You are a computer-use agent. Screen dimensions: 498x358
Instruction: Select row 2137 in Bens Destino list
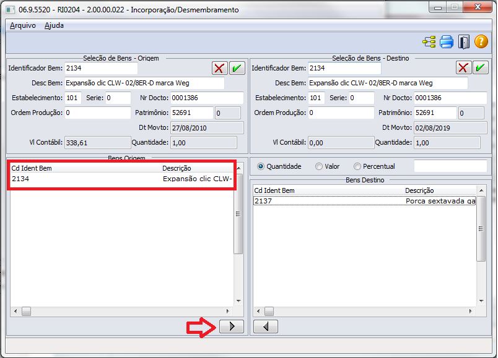click(365, 201)
